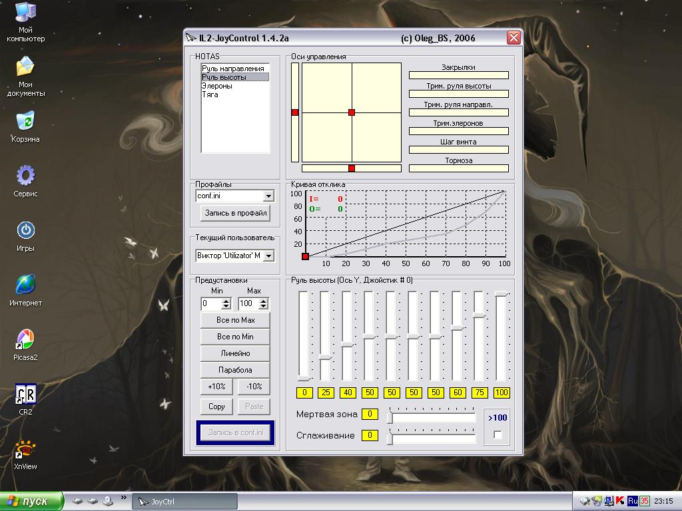The image size is (682, 511).
Task: Expand quick launch chevron on taskbar
Action: [x=124, y=498]
